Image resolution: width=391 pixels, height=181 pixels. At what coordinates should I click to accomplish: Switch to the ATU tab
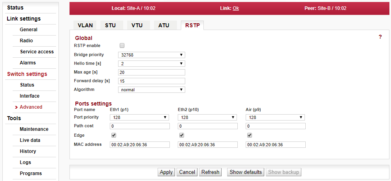coord(164,25)
